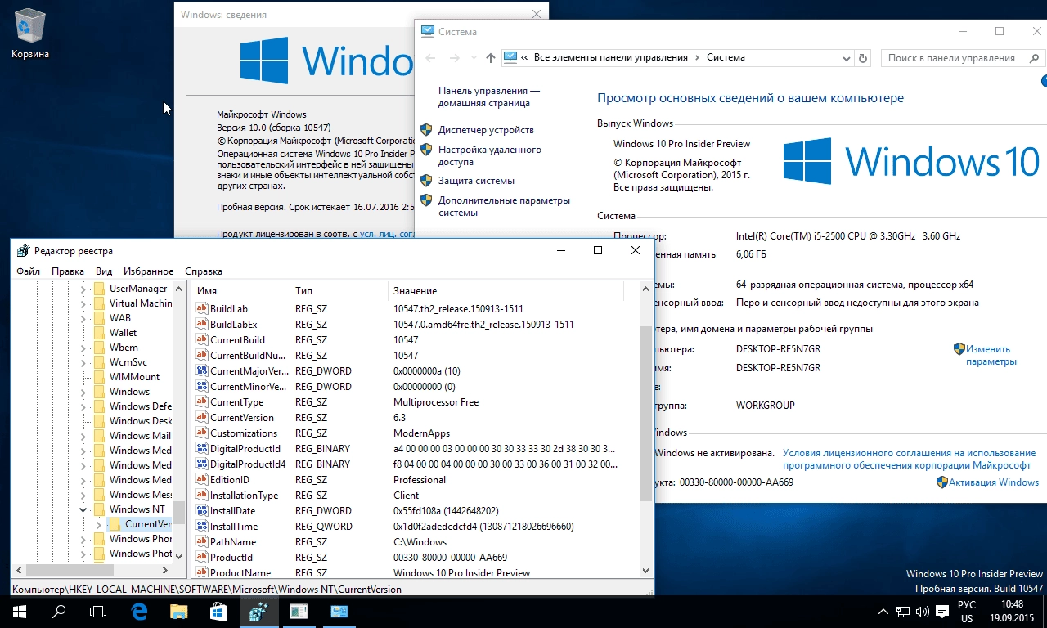Click the Изменить параметры link
The width and height of the screenshot is (1047, 628).
point(991,355)
